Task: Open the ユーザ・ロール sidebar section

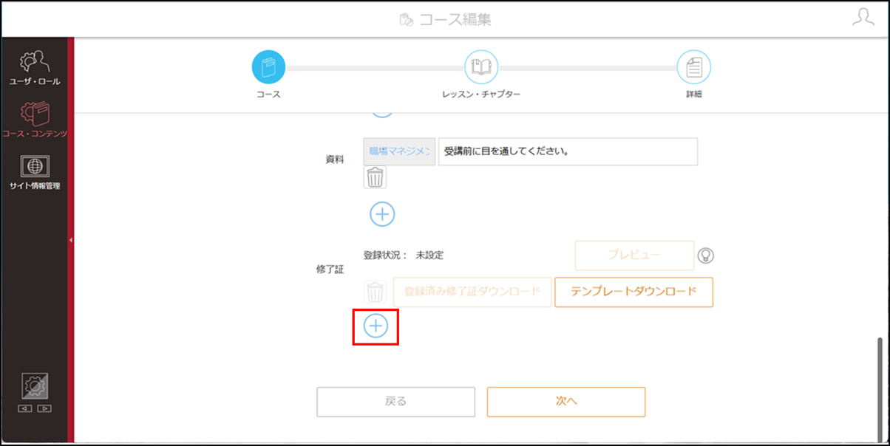Action: tap(35, 68)
